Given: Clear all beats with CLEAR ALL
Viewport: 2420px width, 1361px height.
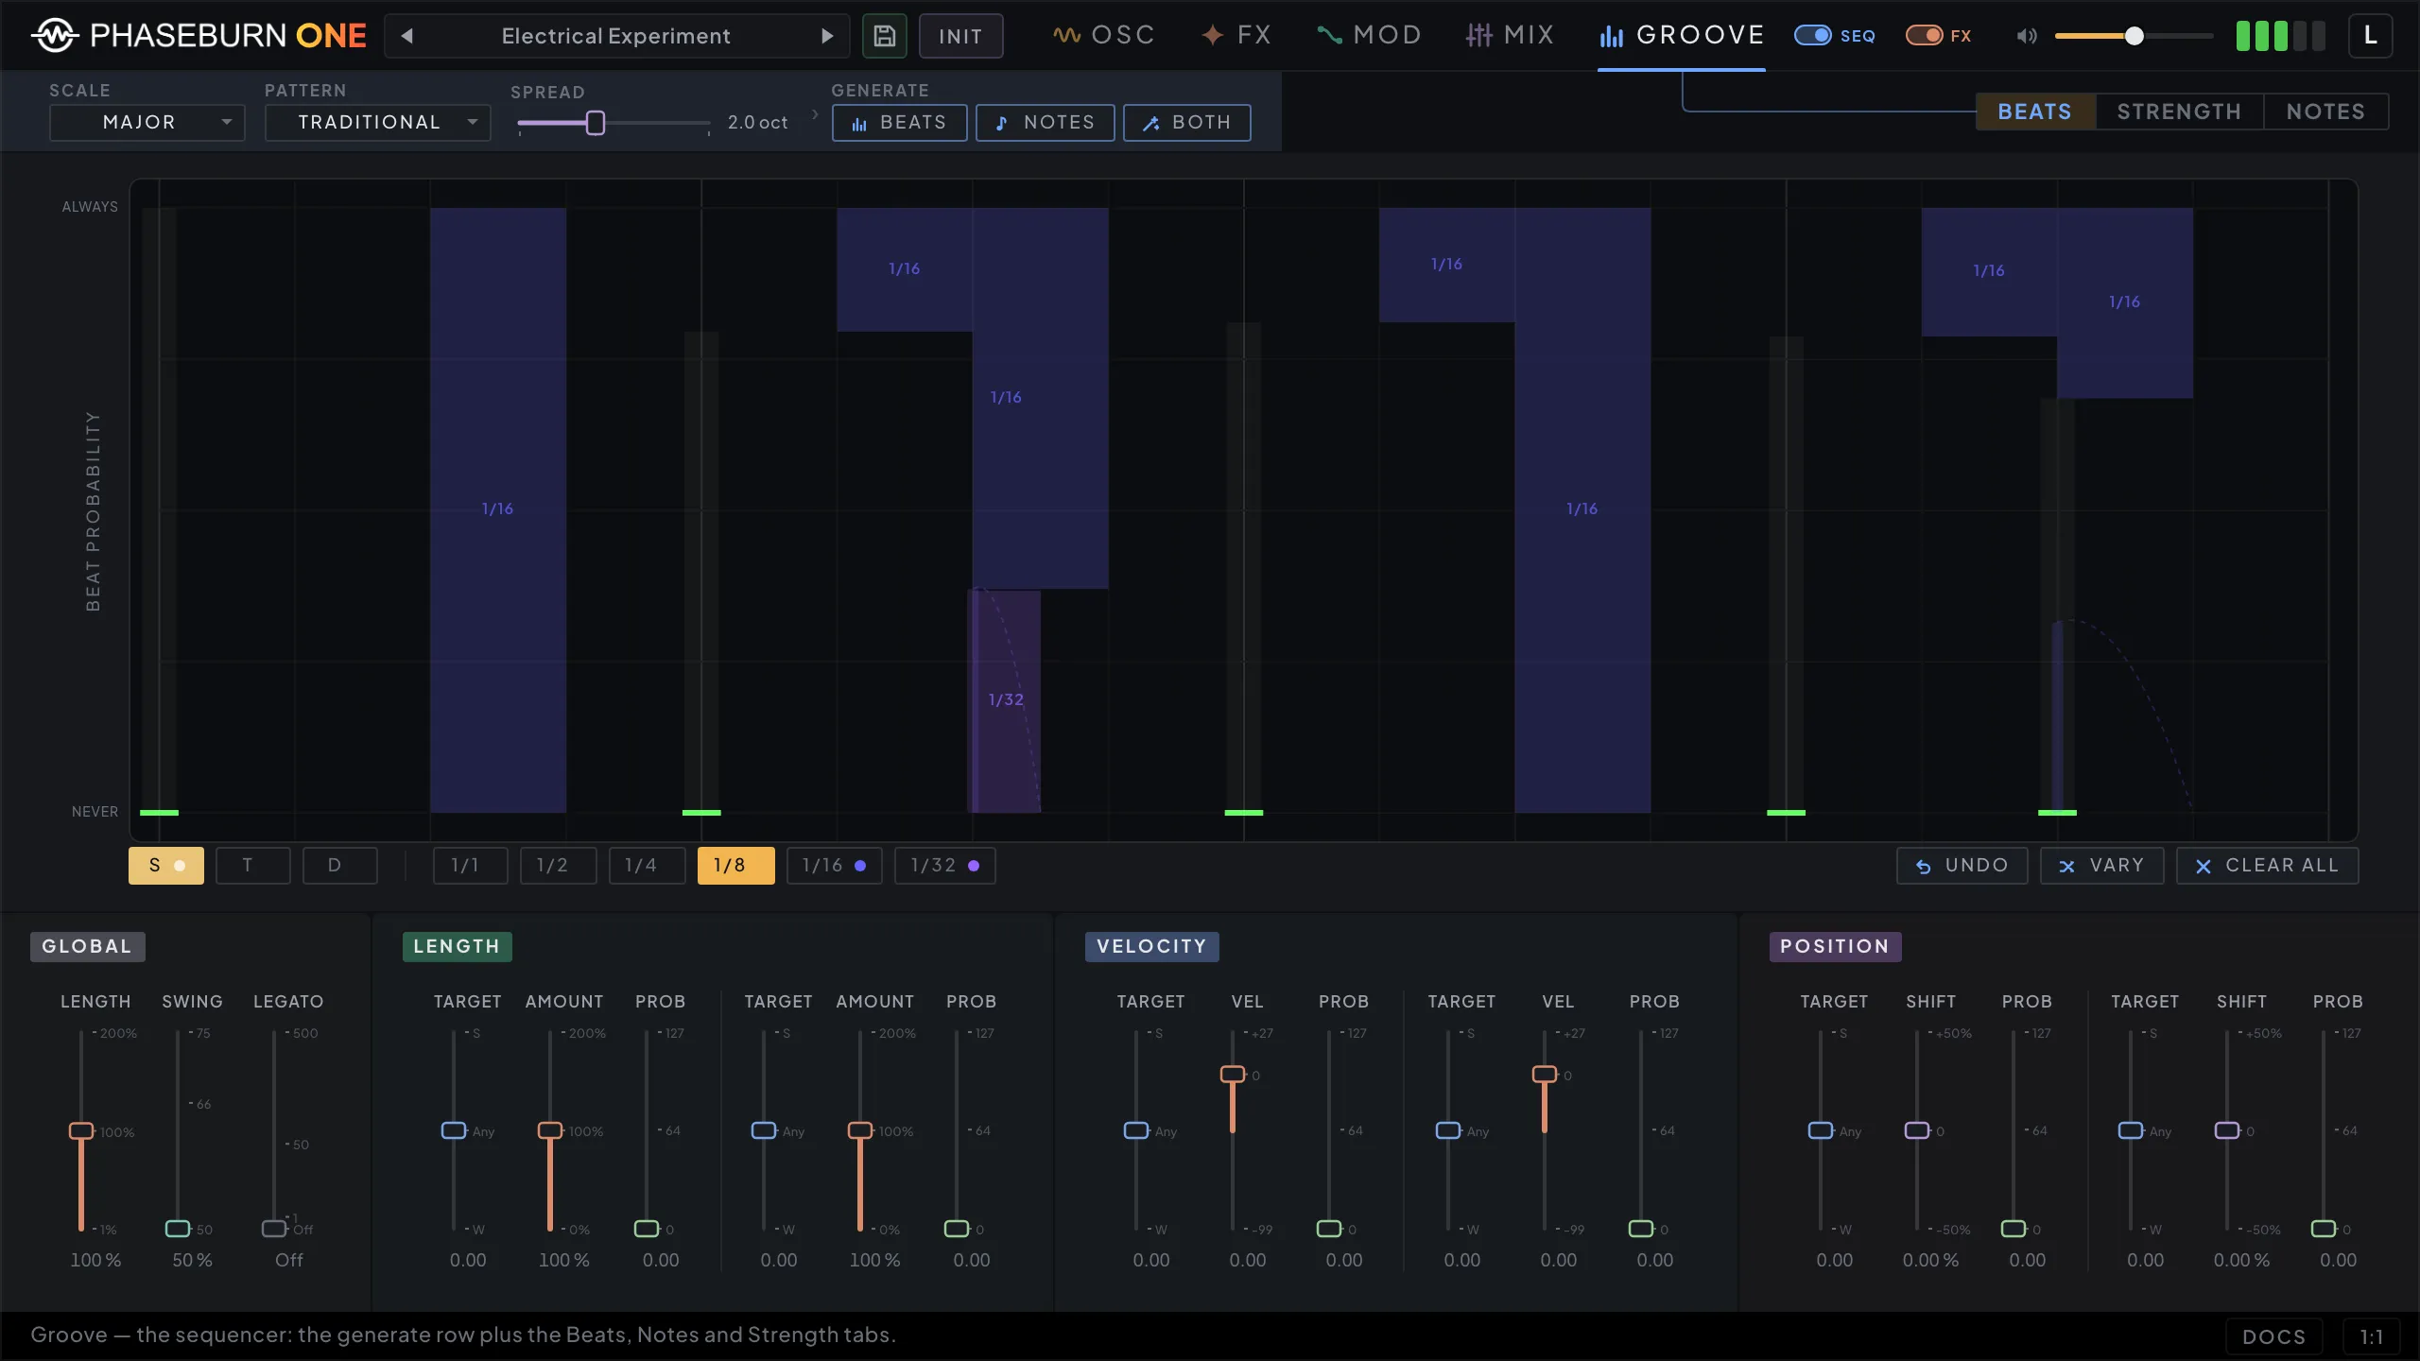Looking at the screenshot, I should click(x=2267, y=866).
